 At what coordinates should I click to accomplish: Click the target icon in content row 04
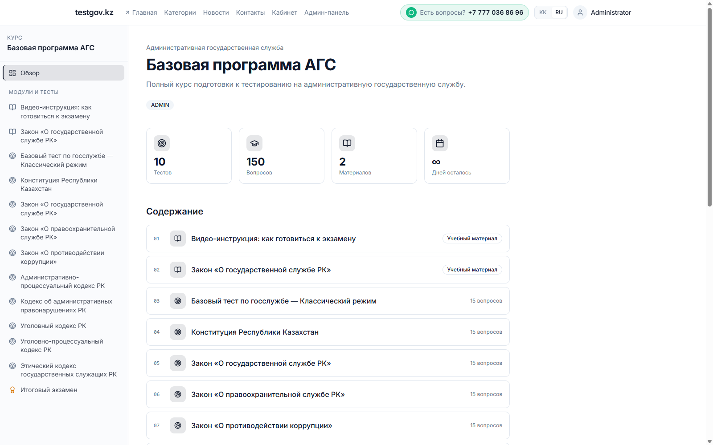click(x=178, y=332)
